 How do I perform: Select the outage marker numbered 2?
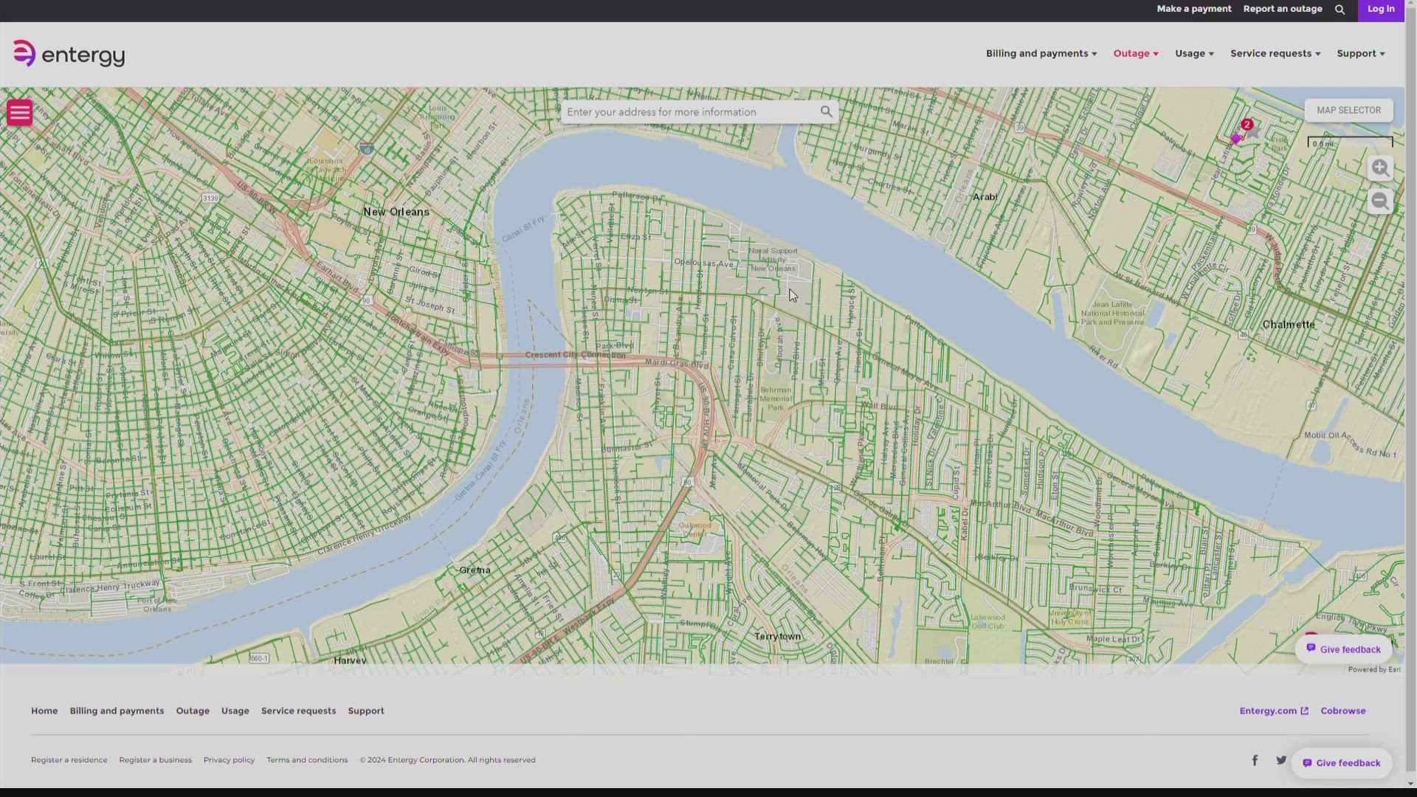pyautogui.click(x=1247, y=125)
